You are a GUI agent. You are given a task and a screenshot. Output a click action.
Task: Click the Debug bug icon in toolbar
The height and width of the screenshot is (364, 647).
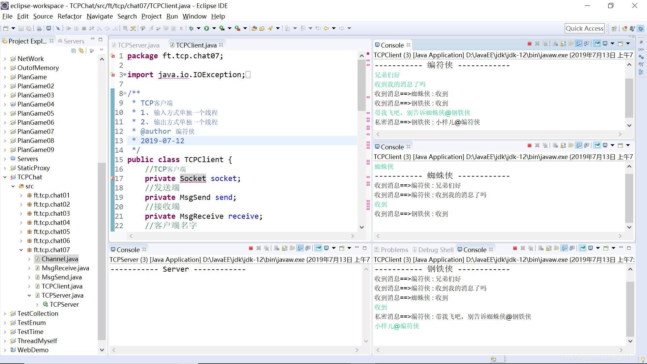(191, 28)
